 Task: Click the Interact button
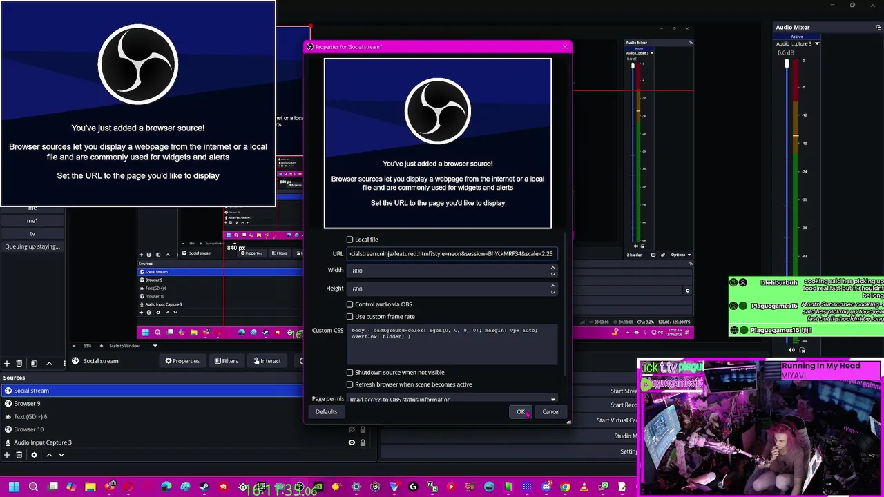point(267,361)
